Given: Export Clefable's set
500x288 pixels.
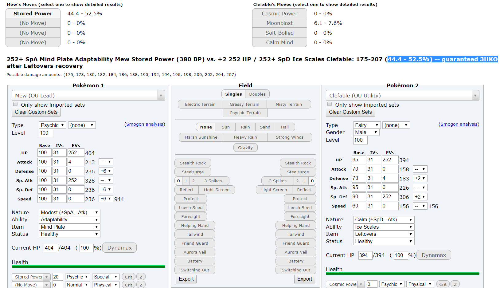Looking at the screenshot, I should (x=305, y=279).
